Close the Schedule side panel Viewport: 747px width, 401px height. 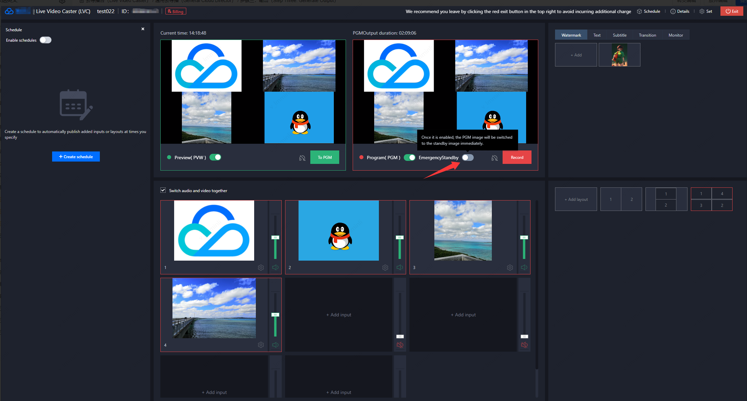tap(143, 29)
